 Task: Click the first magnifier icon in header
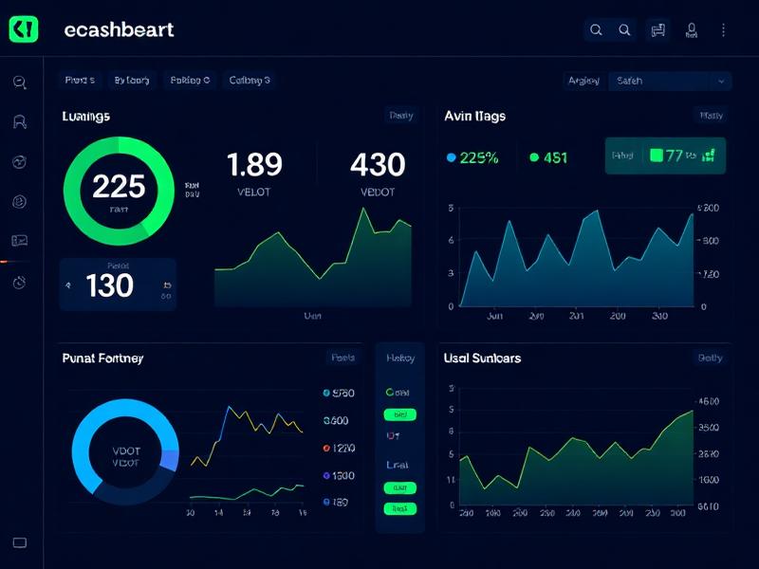596,30
